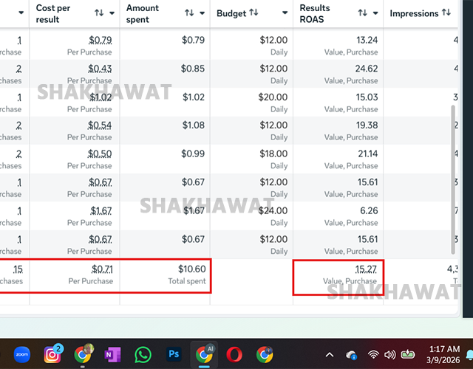Switch to Photoshop in the taskbar
The height and width of the screenshot is (369, 473).
[174, 354]
